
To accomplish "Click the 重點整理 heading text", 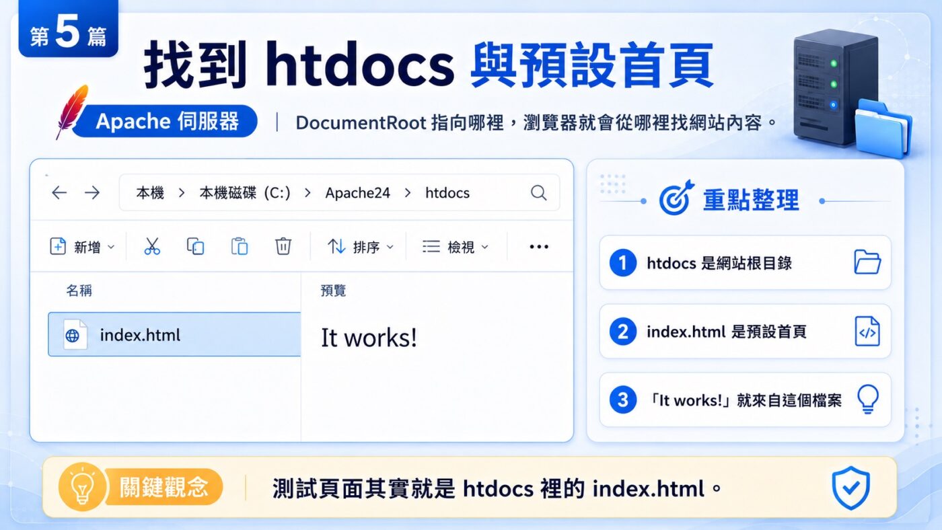I will click(x=751, y=200).
